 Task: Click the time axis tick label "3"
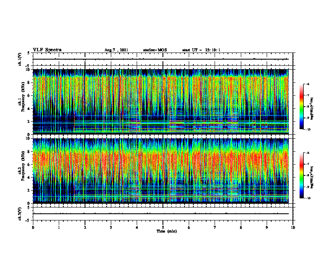[111, 227]
